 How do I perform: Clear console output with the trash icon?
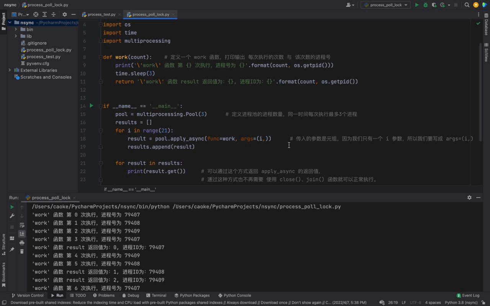[x=22, y=252]
